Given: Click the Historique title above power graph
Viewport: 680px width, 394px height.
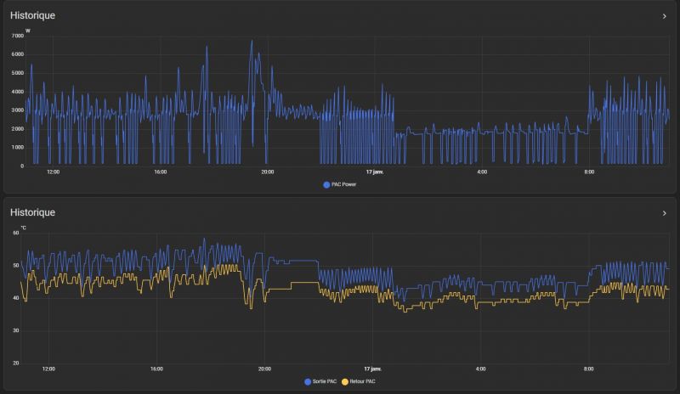Looking at the screenshot, I should click(32, 16).
